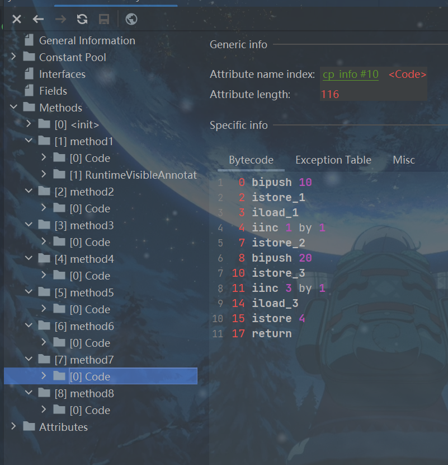The height and width of the screenshot is (465, 448).
Task: Click the reload refresh icon
Action: pos(82,20)
